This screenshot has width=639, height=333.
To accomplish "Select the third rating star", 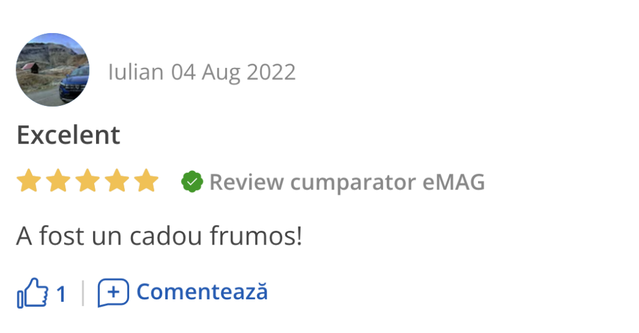I will [x=87, y=181].
